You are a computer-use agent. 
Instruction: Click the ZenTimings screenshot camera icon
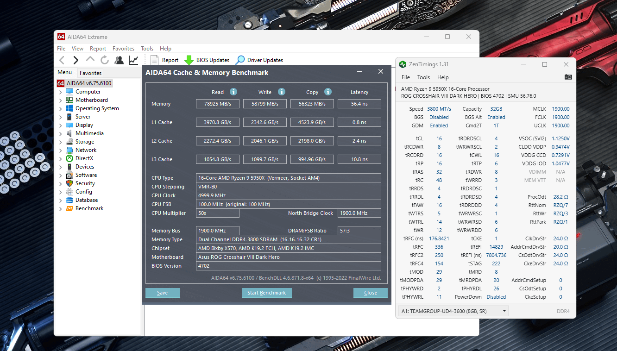(x=568, y=77)
